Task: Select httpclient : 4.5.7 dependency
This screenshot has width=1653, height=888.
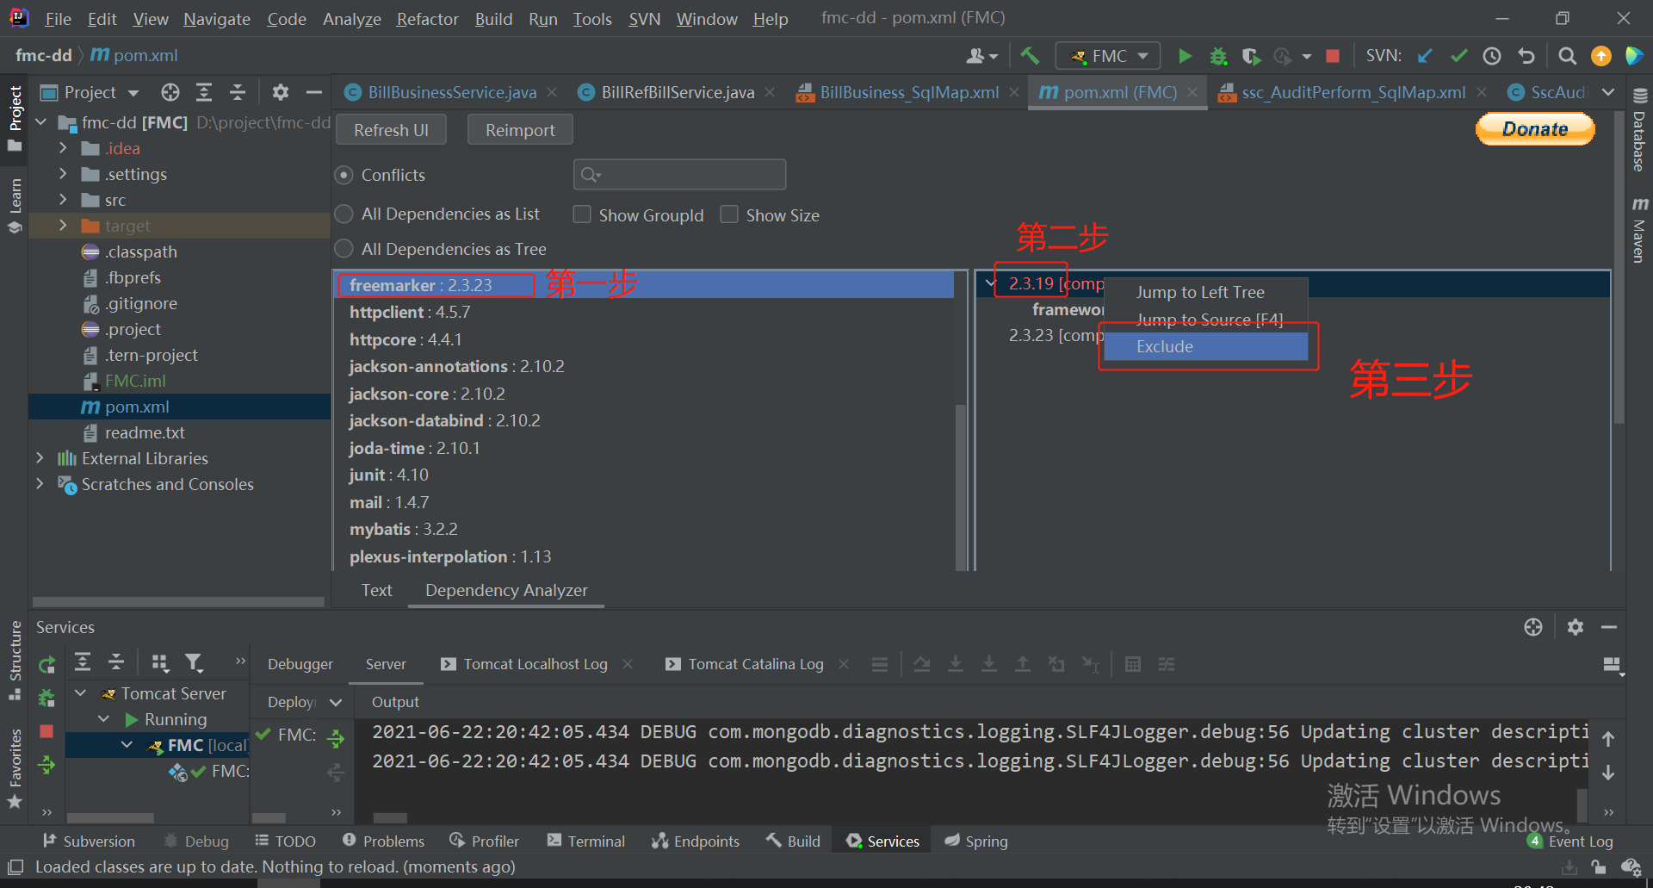Action: pyautogui.click(x=410, y=312)
